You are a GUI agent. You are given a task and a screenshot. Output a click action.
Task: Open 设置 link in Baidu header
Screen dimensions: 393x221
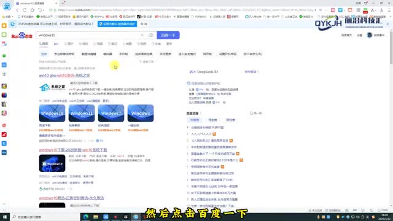[360, 36]
